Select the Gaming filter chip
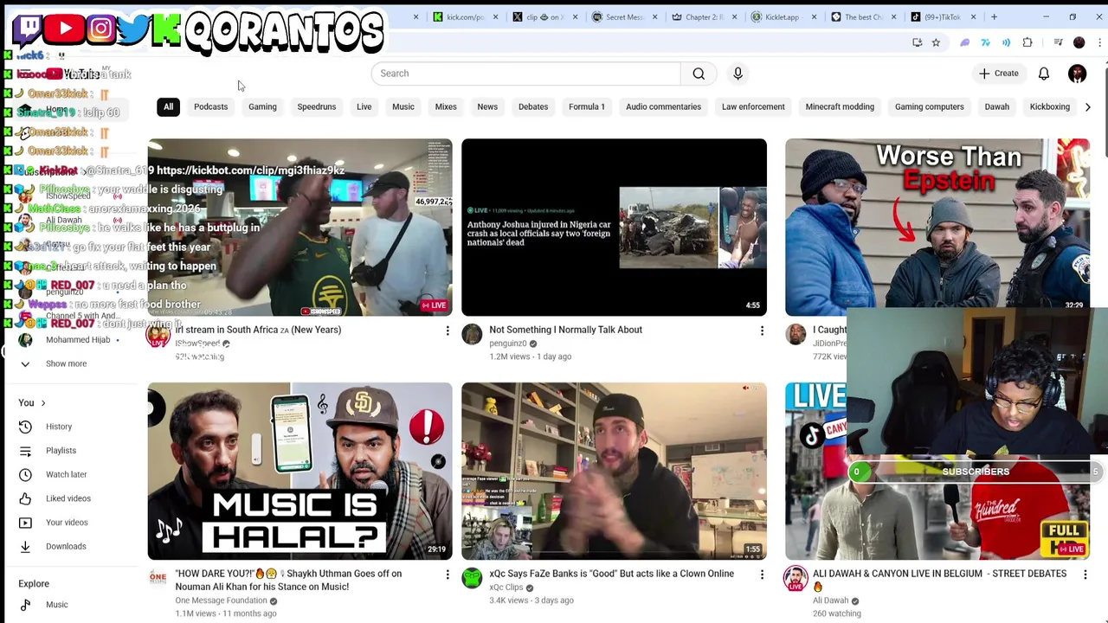The image size is (1108, 623). [262, 107]
